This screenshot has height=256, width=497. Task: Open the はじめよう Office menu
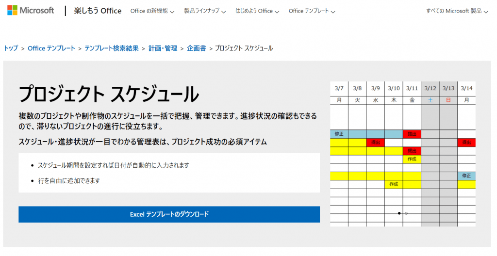(x=257, y=11)
